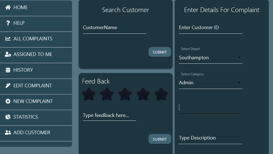Open the STATISTICS menu item
Image resolution: width=273 pixels, height=154 pixels.
pos(36,117)
